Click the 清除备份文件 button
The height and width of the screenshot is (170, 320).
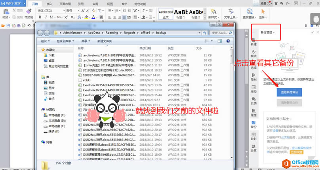tap(289, 103)
